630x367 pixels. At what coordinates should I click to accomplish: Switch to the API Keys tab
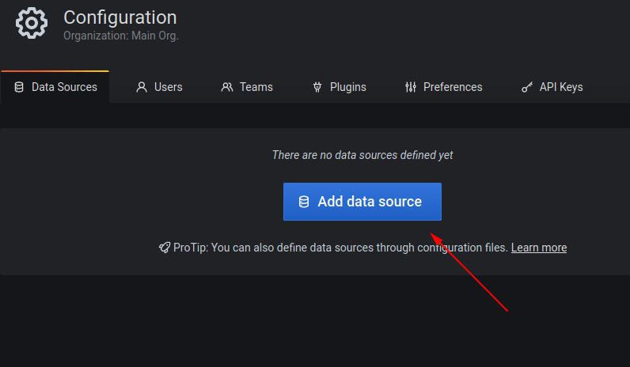point(560,87)
